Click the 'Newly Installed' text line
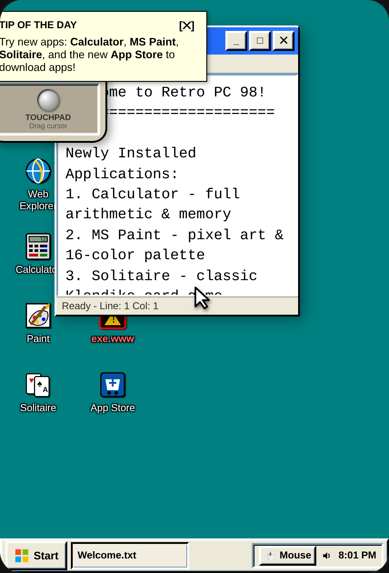This screenshot has height=573, width=389. [x=131, y=153]
